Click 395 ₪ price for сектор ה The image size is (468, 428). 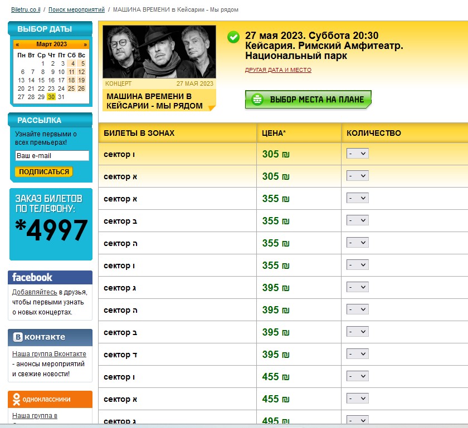tap(276, 310)
